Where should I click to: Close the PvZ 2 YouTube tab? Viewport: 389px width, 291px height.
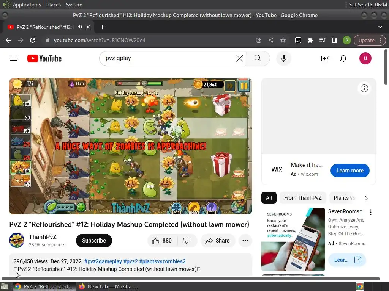[x=88, y=27]
